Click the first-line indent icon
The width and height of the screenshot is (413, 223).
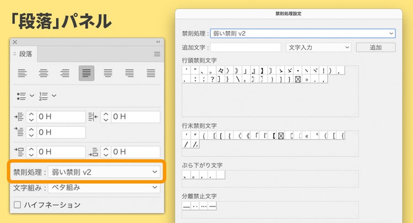[19, 132]
